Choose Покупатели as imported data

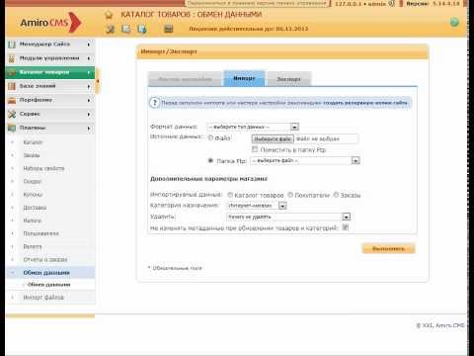point(290,195)
